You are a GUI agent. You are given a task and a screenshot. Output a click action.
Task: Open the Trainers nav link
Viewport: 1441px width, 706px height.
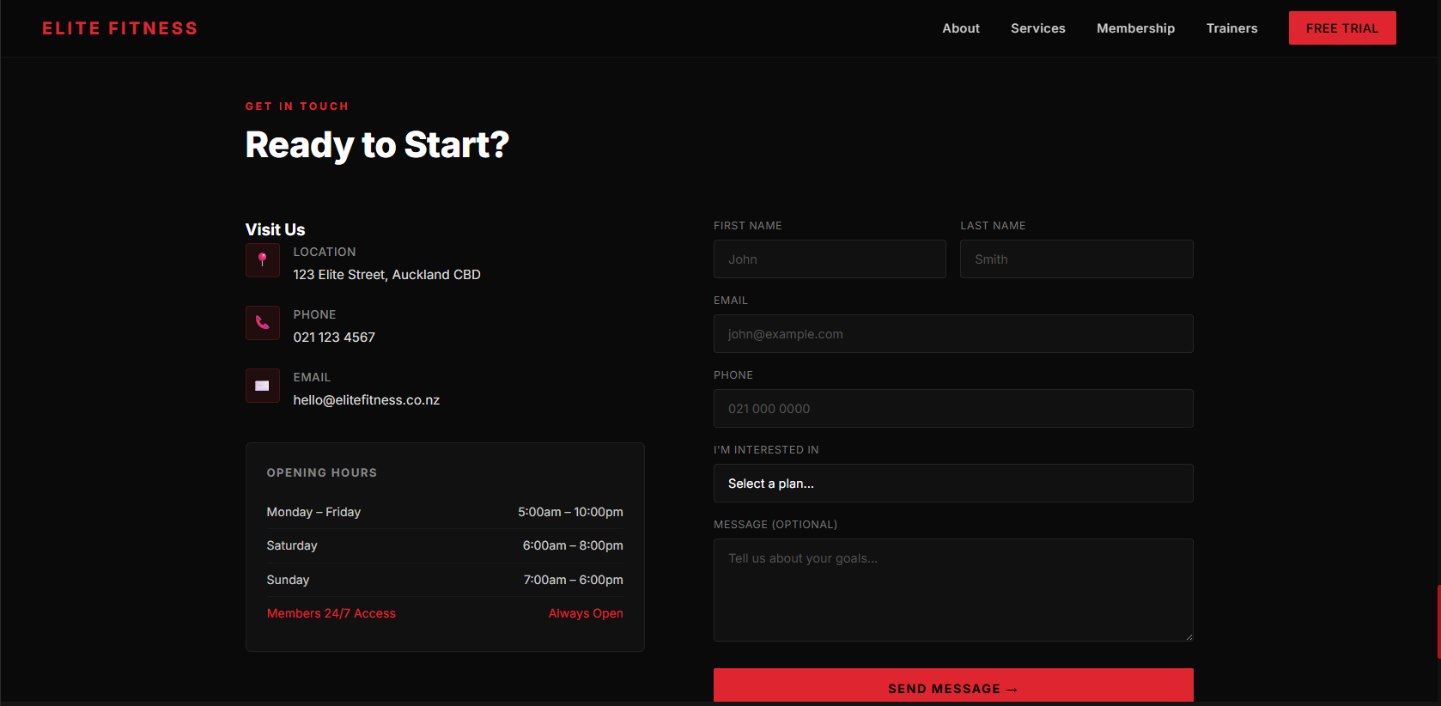[x=1231, y=28]
